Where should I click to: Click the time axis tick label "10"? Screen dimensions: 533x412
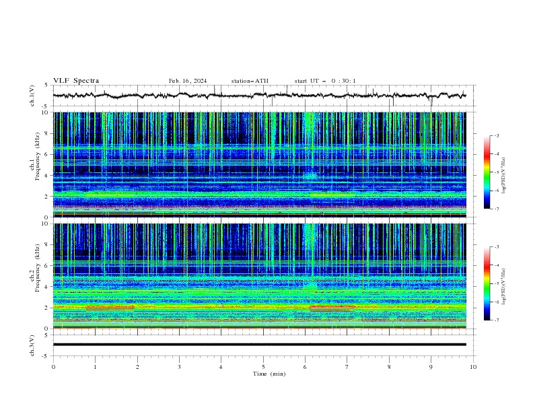pos(473,367)
